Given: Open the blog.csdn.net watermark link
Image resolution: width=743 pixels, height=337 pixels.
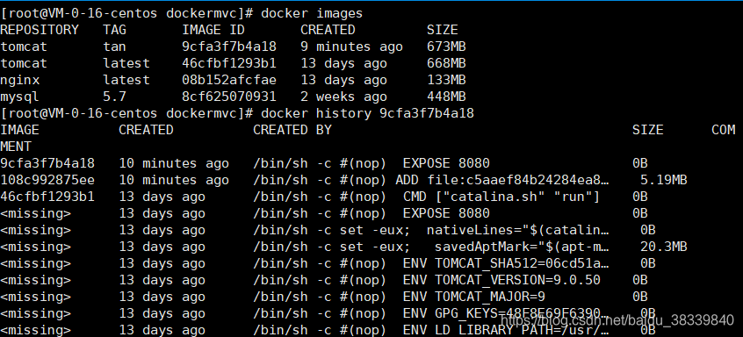Looking at the screenshot, I should (x=617, y=320).
